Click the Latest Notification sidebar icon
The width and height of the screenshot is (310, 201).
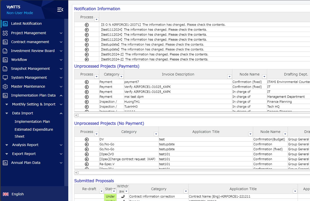5,24
